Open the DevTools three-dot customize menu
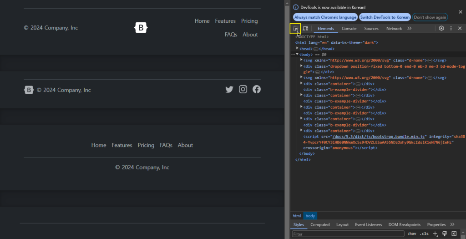Image resolution: width=466 pixels, height=239 pixels. pos(451,29)
